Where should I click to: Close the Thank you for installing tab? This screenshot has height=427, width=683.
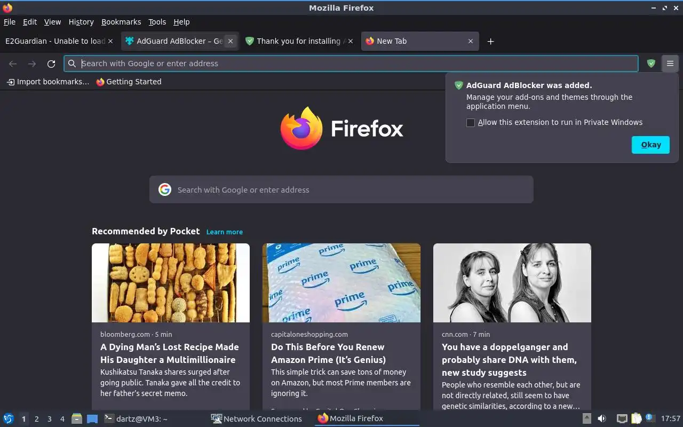(x=351, y=41)
